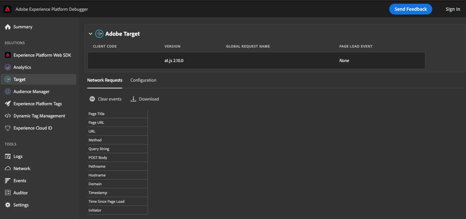The height and width of the screenshot is (219, 466).
Task: Switch to the Configuration tab
Action: (x=143, y=80)
